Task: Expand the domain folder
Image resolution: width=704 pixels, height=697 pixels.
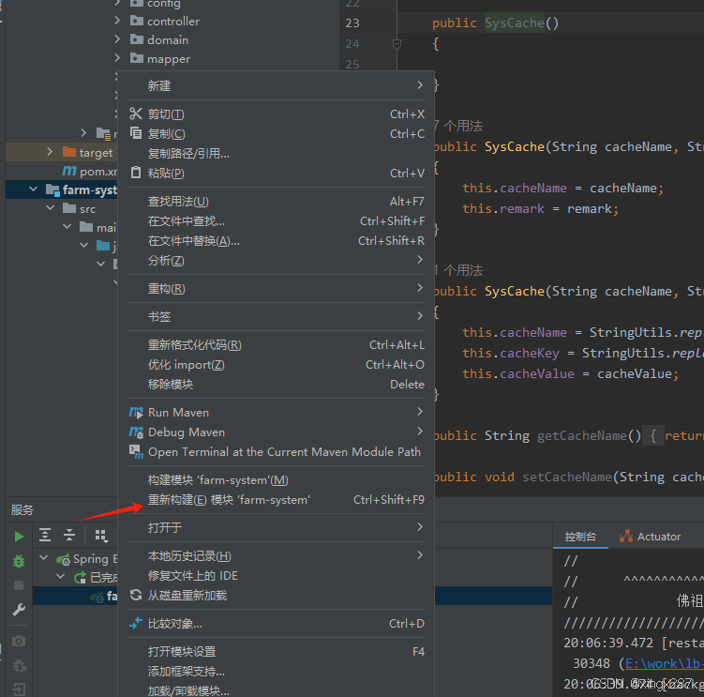Action: pos(117,39)
